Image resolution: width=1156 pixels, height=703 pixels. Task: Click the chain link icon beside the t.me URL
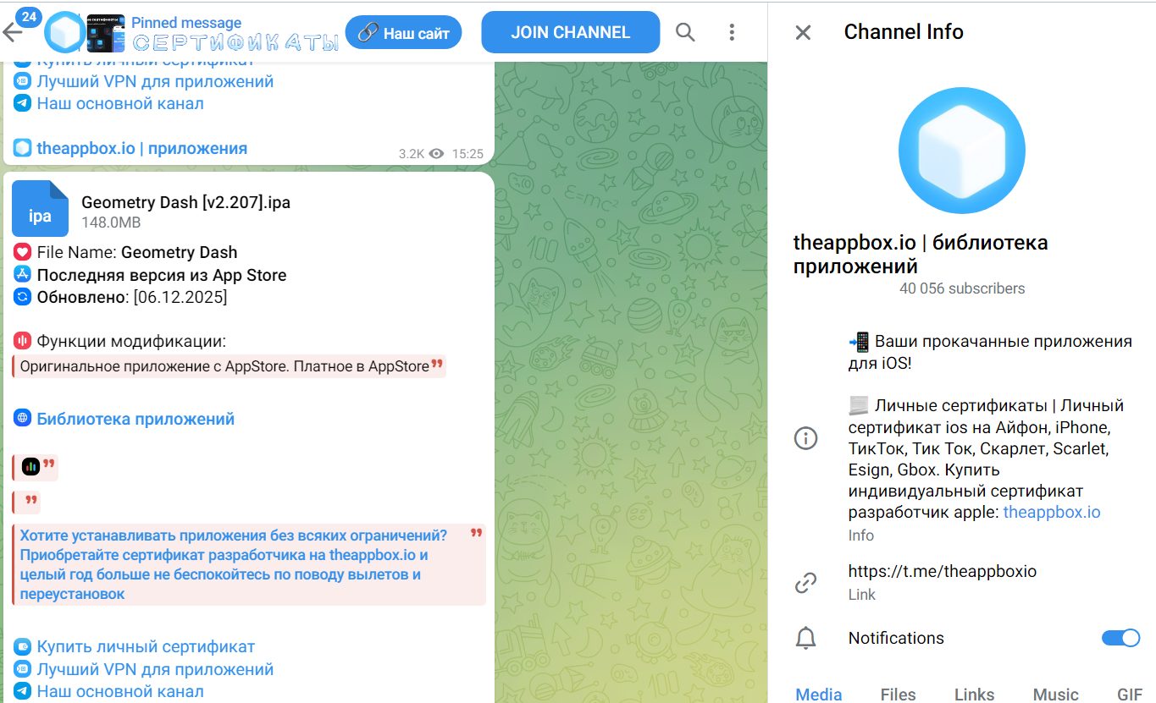tap(805, 581)
